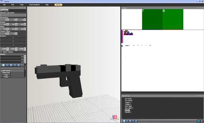Open the Texture panel options dropdown arrow

tap(198, 8)
